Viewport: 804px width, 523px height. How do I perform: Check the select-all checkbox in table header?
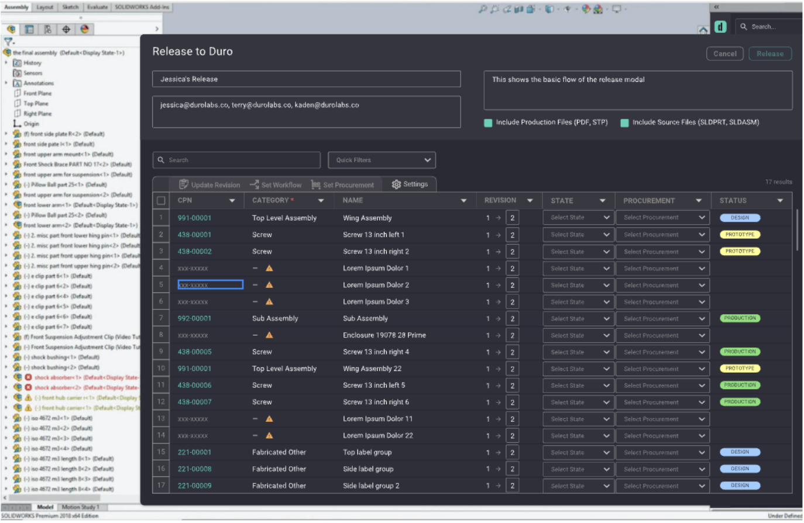tap(161, 201)
